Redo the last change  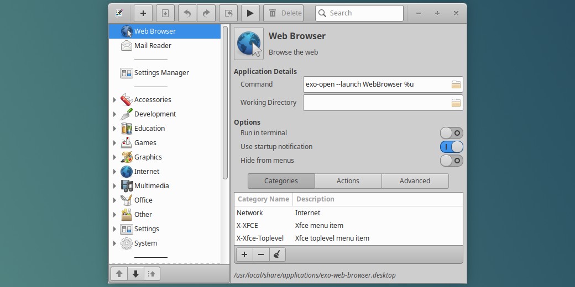(206, 13)
